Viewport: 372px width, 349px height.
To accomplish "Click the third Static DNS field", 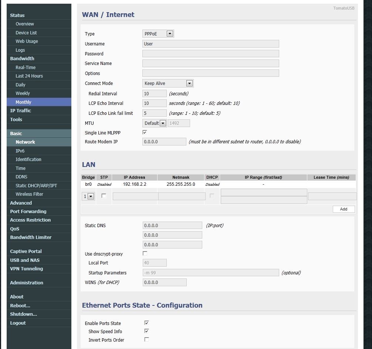I will coord(172,245).
